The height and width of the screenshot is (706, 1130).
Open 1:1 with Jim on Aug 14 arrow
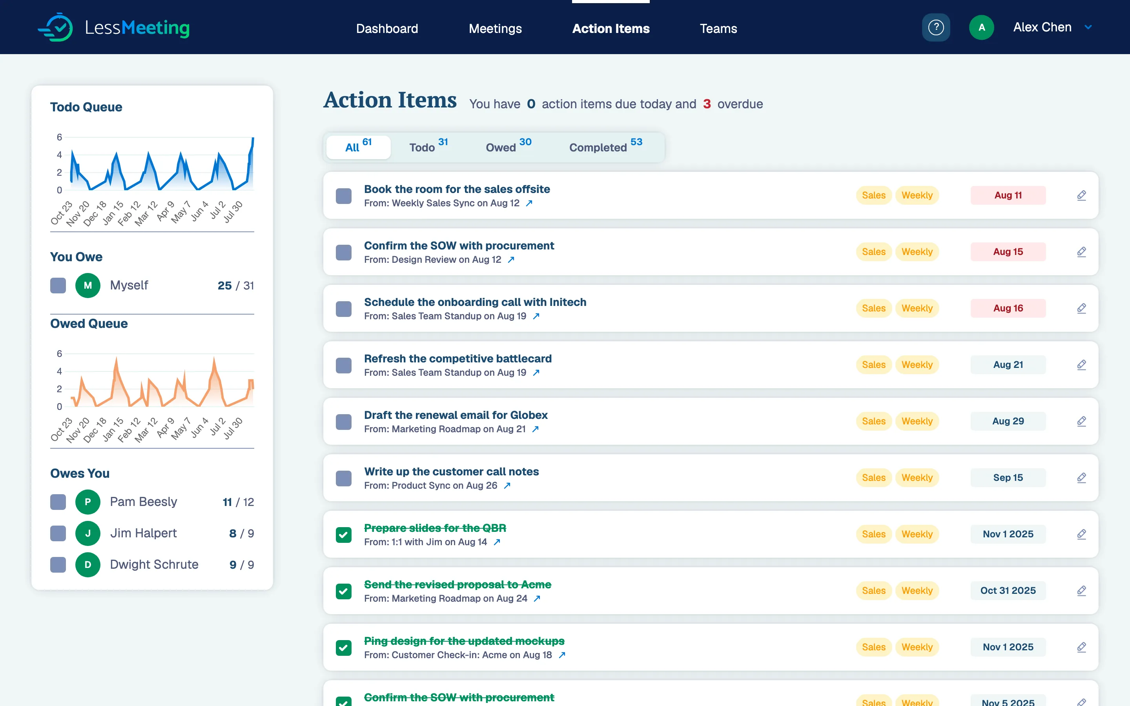point(497,542)
